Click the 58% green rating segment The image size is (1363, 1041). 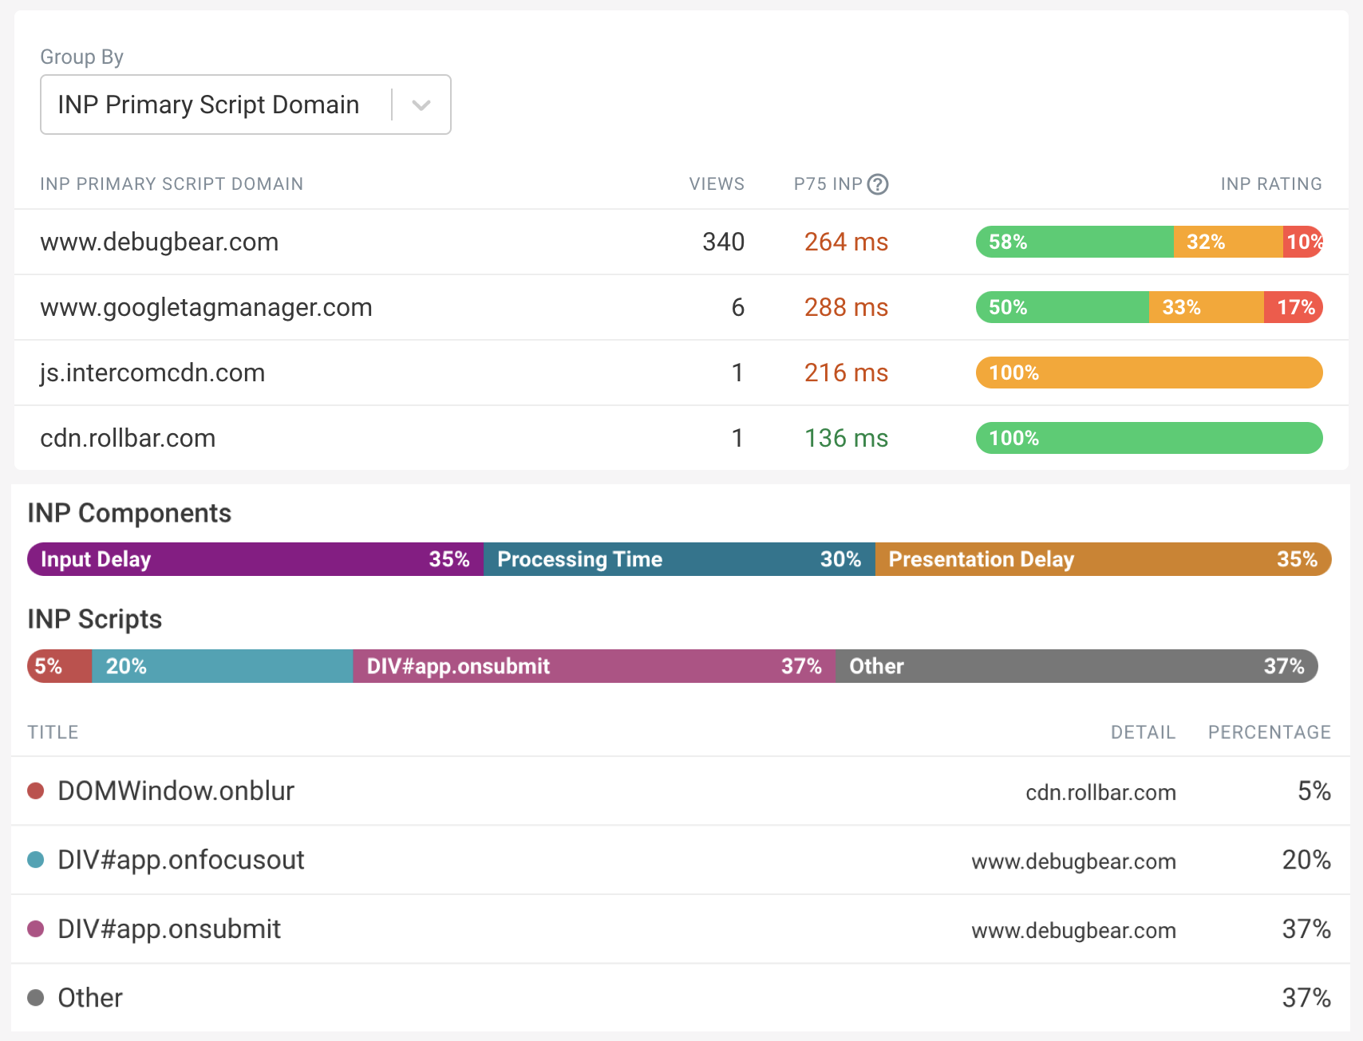[1075, 242]
